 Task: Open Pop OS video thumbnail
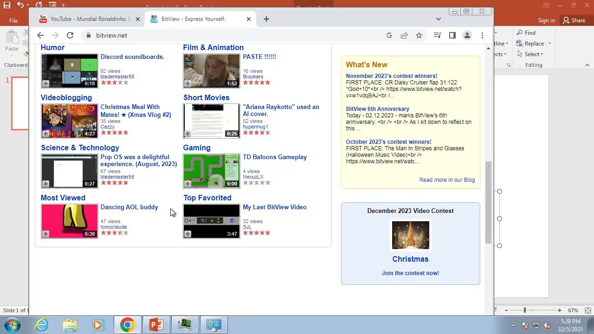pyautogui.click(x=70, y=171)
